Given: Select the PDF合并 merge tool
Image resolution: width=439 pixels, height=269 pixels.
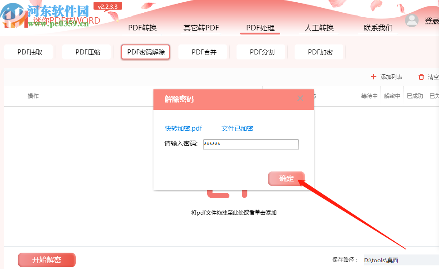Looking at the screenshot, I should 203,52.
